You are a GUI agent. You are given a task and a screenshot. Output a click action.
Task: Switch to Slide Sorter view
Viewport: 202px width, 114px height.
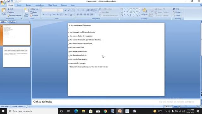[x=169, y=106]
